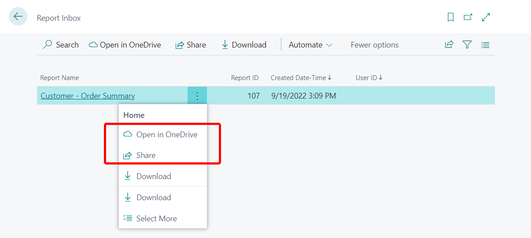Sort by Report Name column header

tap(59, 78)
